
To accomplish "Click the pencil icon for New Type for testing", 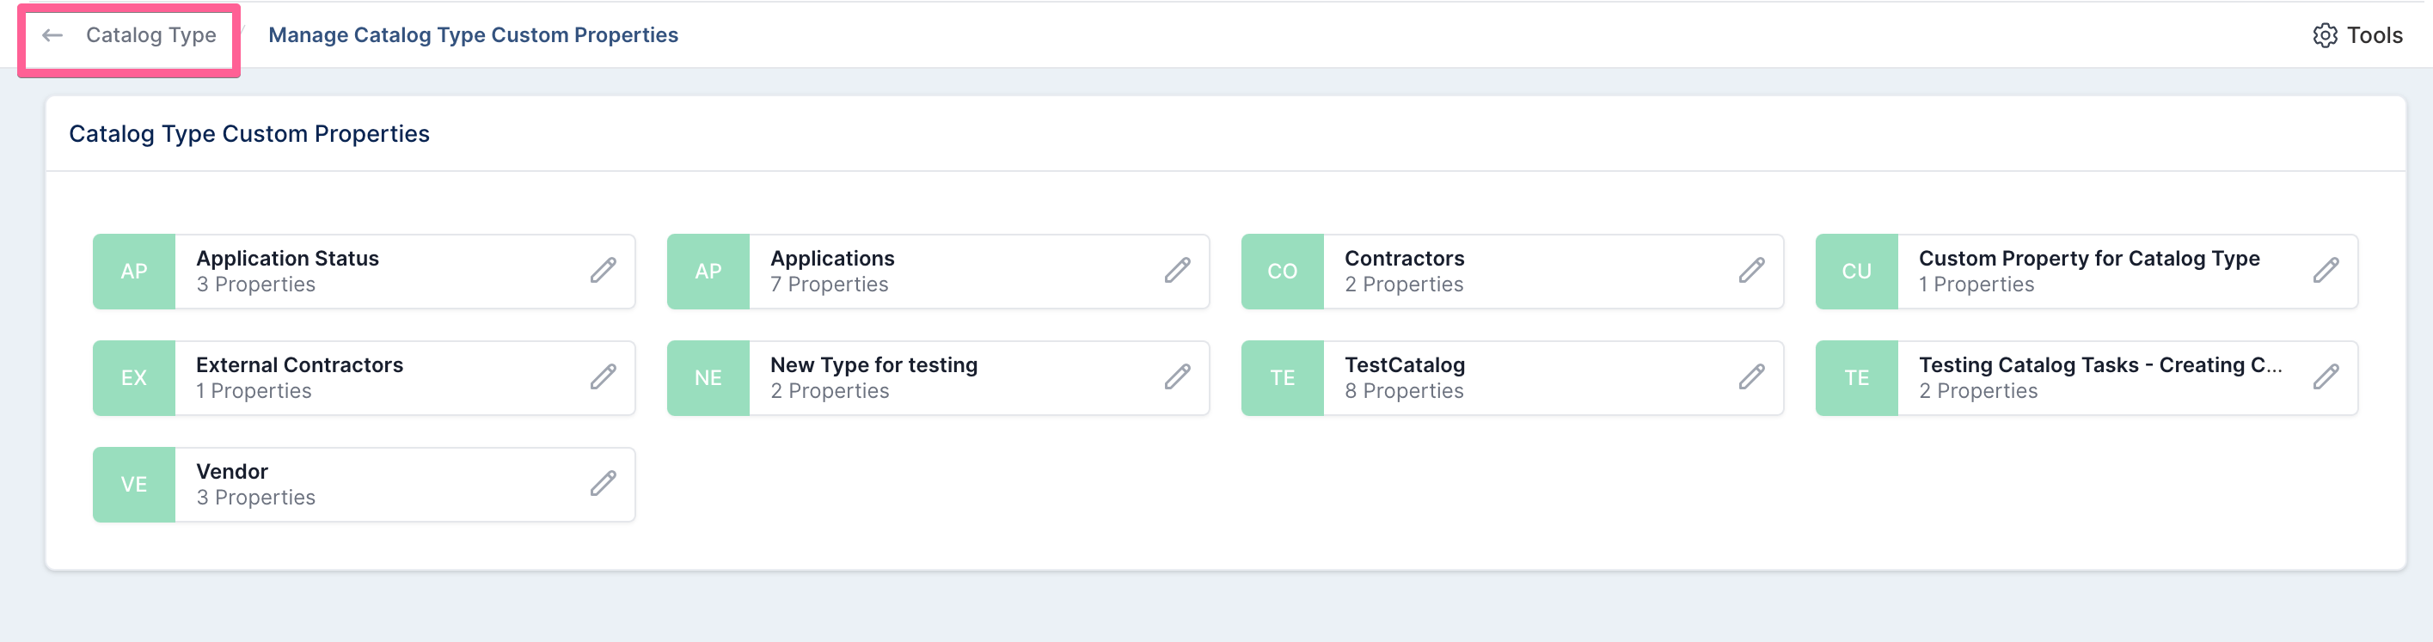I will pyautogui.click(x=1178, y=377).
